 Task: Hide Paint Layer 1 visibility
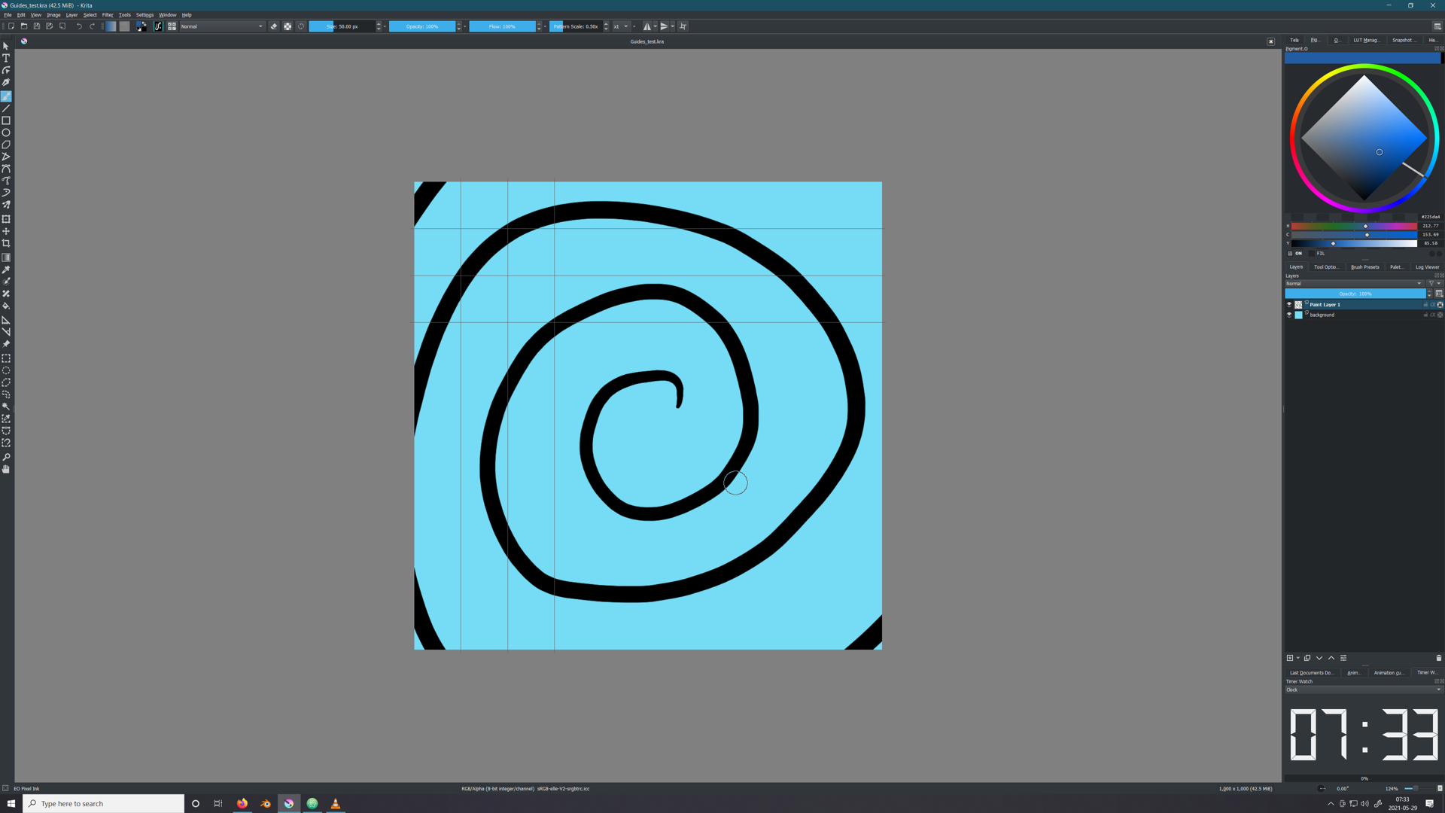pyautogui.click(x=1289, y=305)
